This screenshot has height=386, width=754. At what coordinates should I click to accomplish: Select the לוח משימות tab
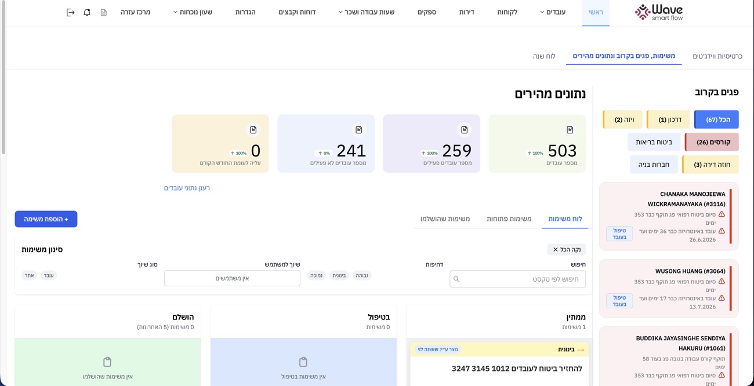click(565, 219)
